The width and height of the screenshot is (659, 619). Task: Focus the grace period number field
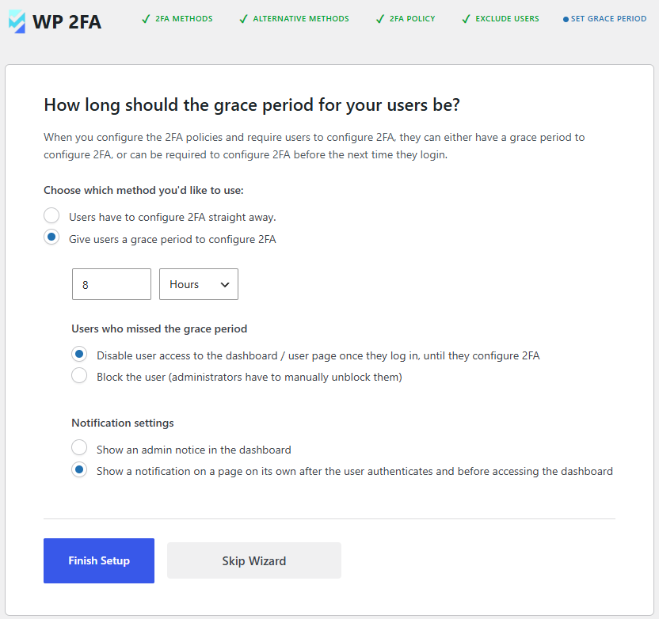tap(112, 284)
